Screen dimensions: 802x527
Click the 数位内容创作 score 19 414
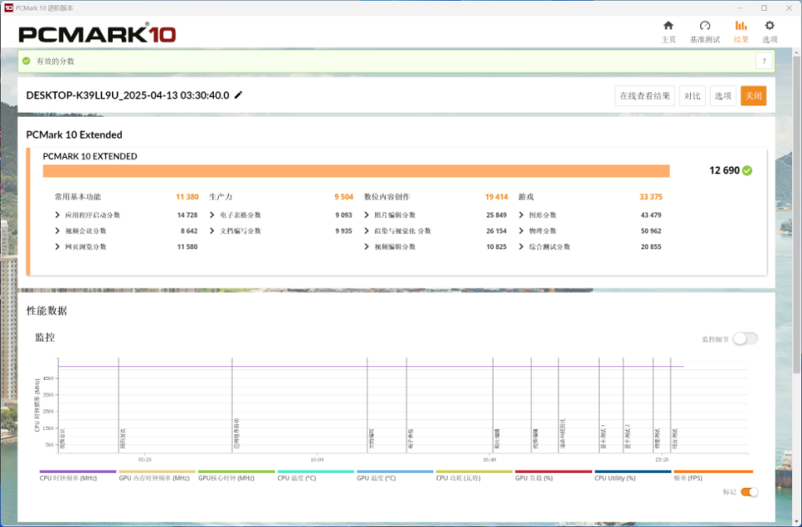496,197
